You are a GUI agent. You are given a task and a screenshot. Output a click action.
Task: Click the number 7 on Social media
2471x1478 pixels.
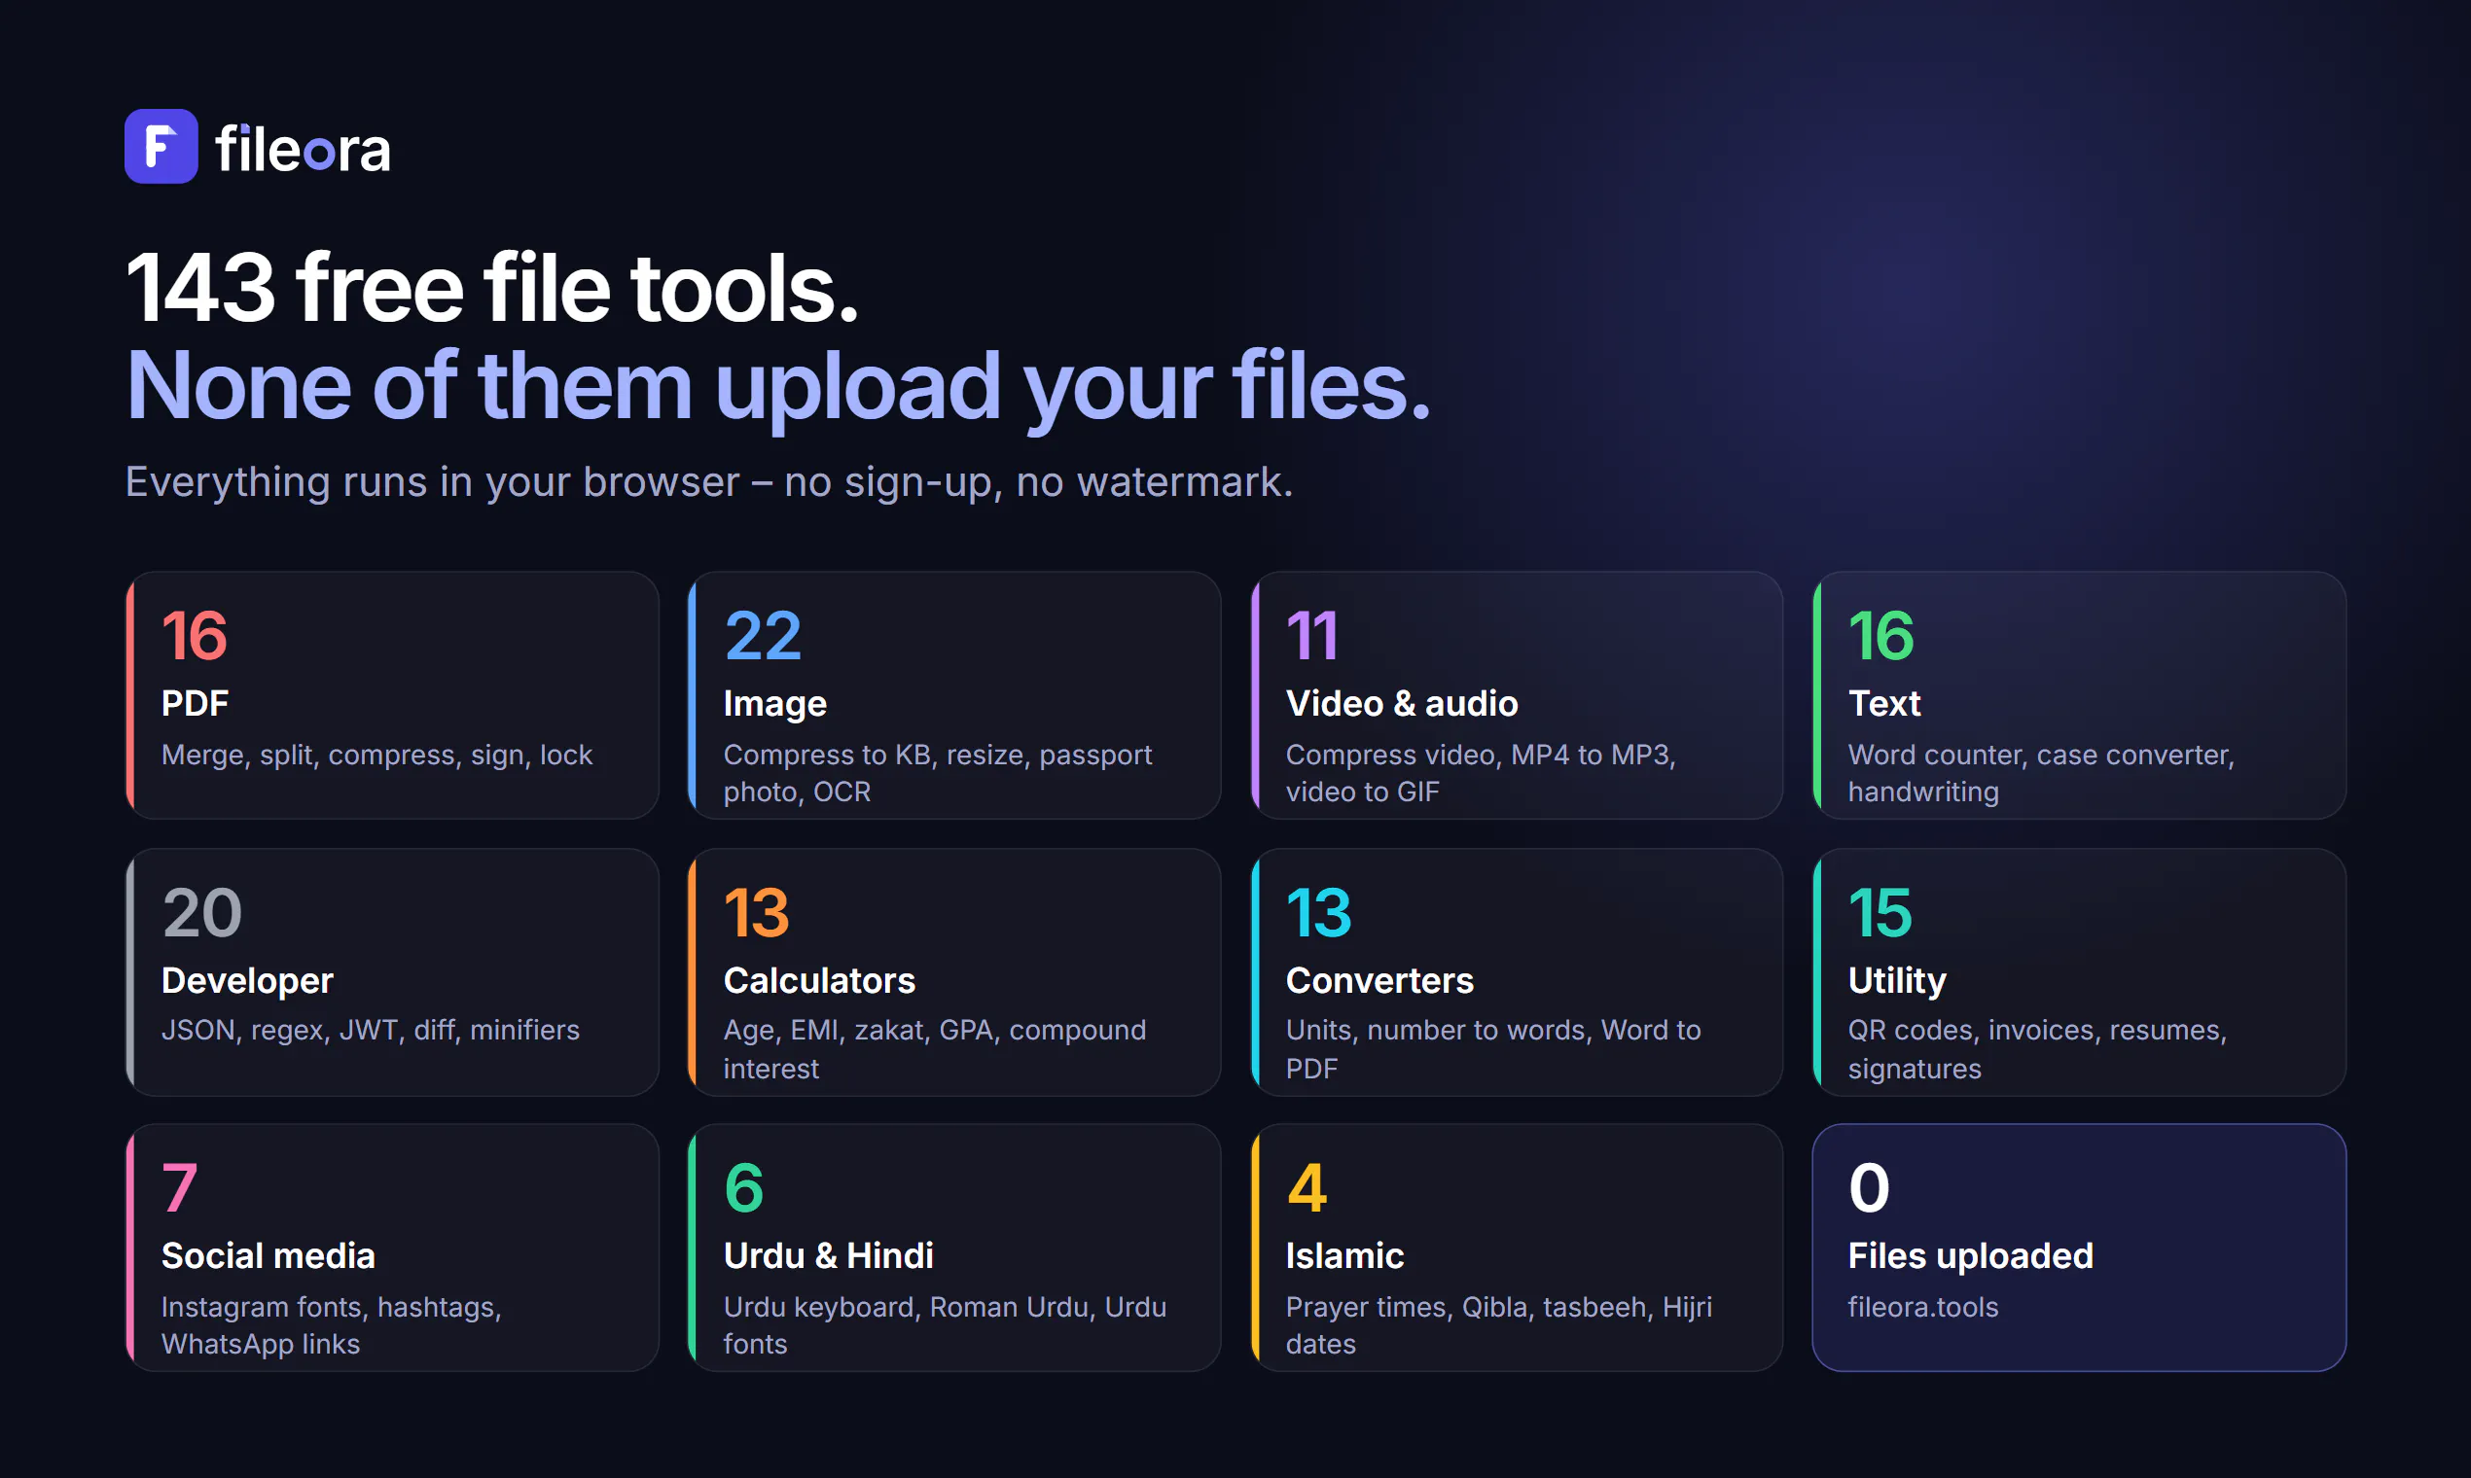[179, 1187]
